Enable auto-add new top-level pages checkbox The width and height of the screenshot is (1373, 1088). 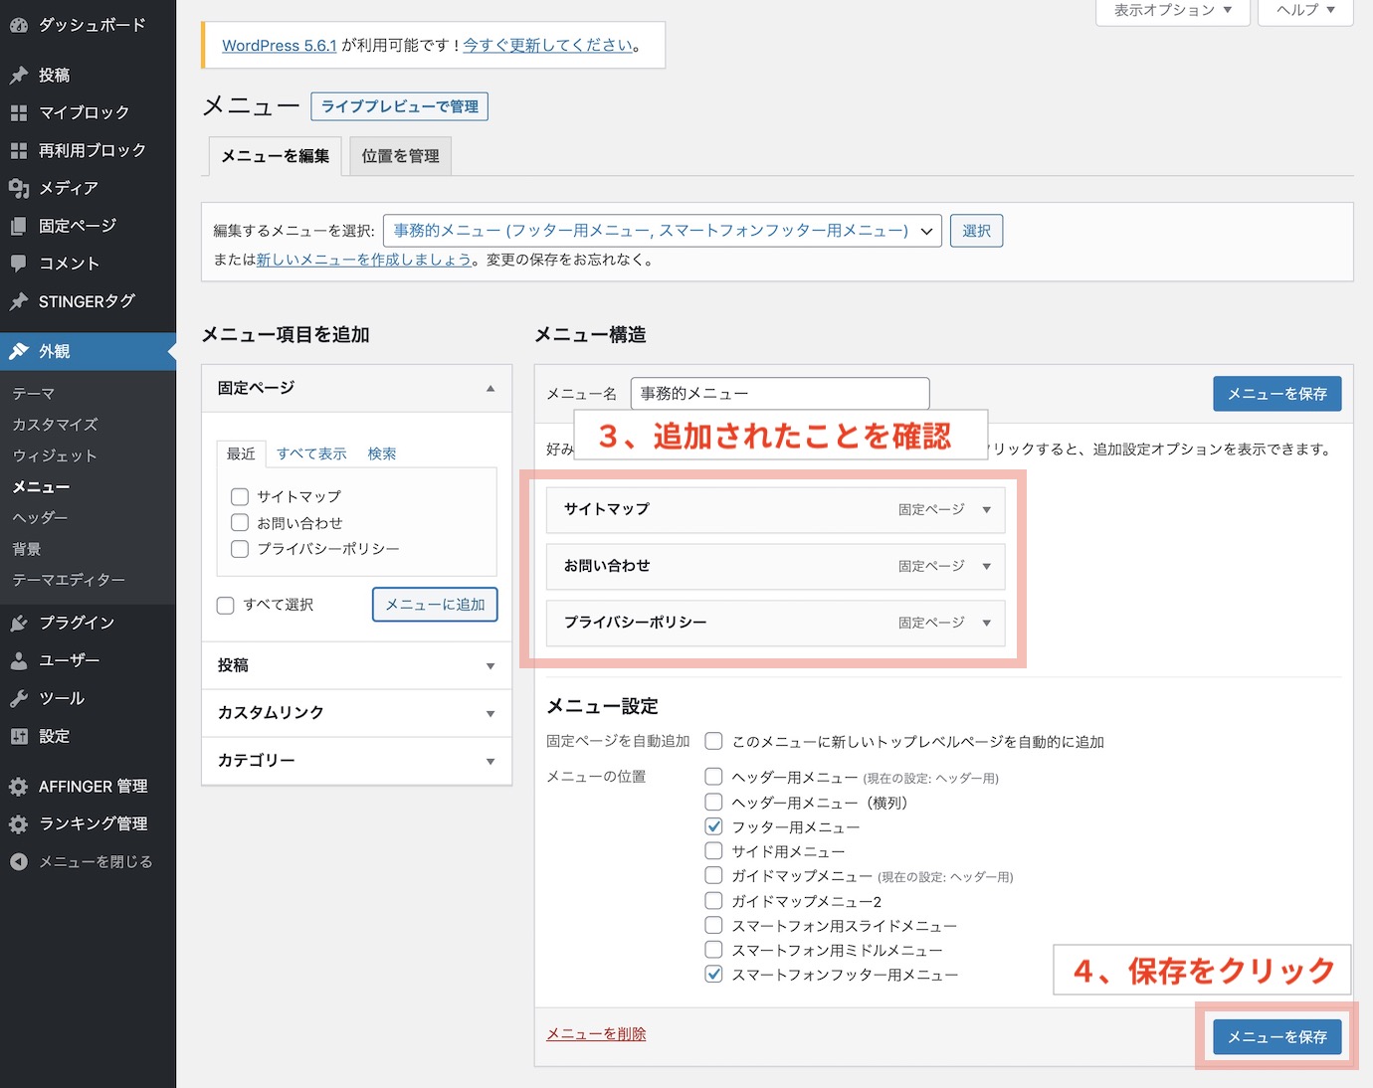pos(713,741)
